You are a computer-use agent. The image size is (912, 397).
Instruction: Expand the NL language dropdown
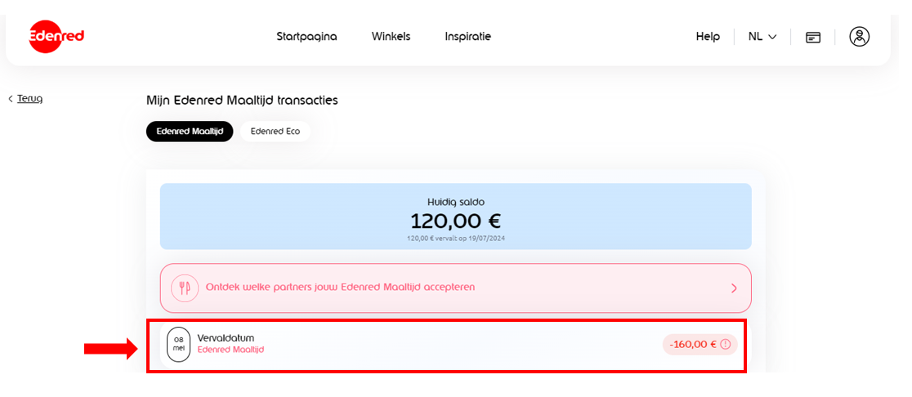point(762,37)
